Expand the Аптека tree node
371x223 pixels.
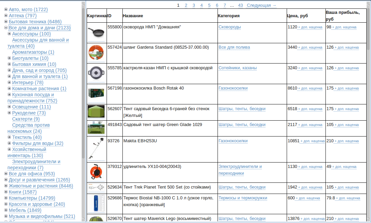(6, 16)
